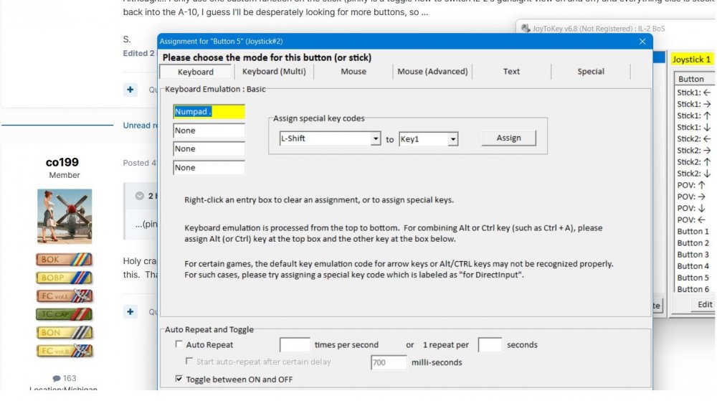
Task: Open the Edited timestamp link
Action: click(x=139, y=53)
